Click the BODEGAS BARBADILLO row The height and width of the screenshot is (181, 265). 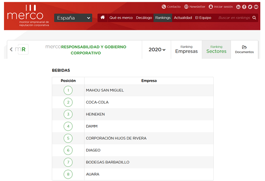click(x=132, y=162)
